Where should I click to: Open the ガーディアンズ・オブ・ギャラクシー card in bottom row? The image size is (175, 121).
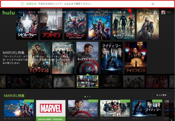coord(19,108)
